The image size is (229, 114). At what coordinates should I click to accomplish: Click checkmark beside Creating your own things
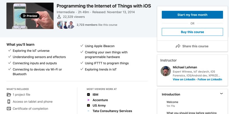click(82, 52)
